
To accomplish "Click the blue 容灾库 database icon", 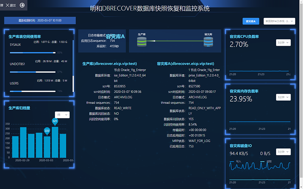I will (208, 42).
